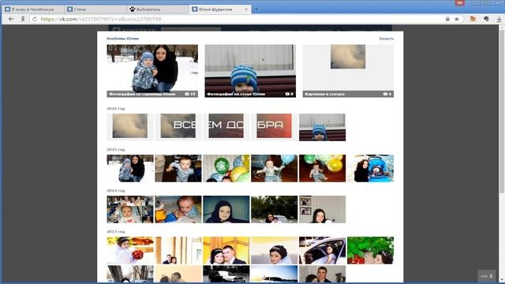Open 2014 photo of woman by car and trees
Viewport: 505px width, 284px height.
tap(274, 209)
